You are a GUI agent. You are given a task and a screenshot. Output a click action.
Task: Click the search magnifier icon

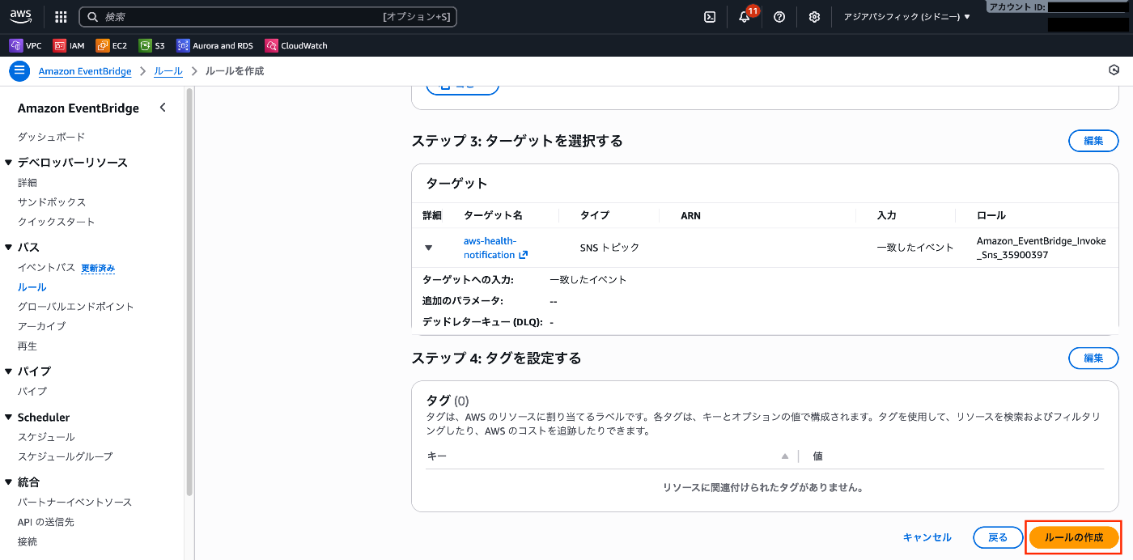coord(92,17)
